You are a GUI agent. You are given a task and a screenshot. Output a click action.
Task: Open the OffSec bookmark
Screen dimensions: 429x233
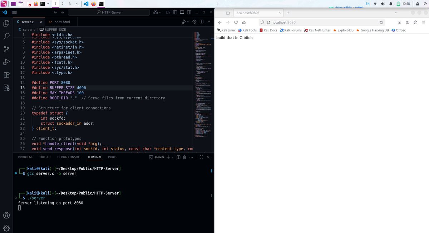click(x=399, y=30)
